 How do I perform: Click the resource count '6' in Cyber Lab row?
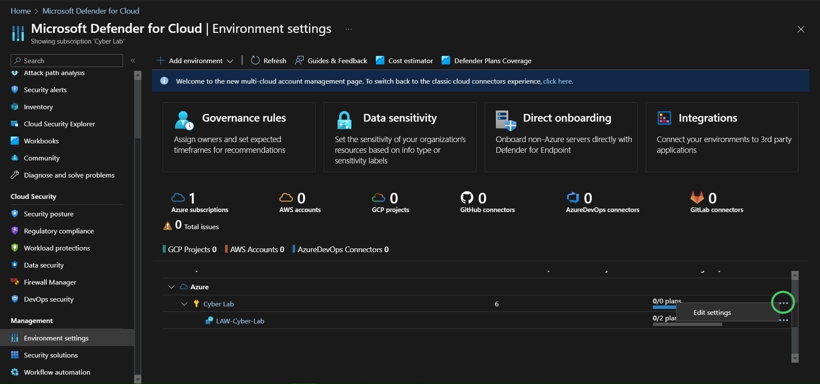click(497, 304)
